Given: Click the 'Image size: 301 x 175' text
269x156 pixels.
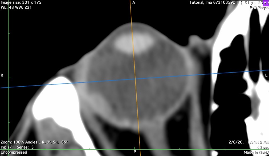Looking at the screenshot, I should 21,3.
